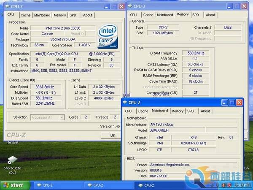Click the 06/17/2008 BIOS date value
Viewport: 253px width, 190px height.
(193, 176)
